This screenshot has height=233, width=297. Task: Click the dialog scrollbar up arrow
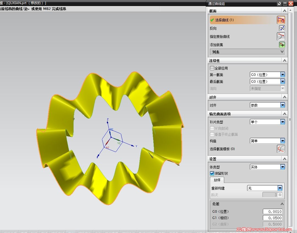[291, 10]
